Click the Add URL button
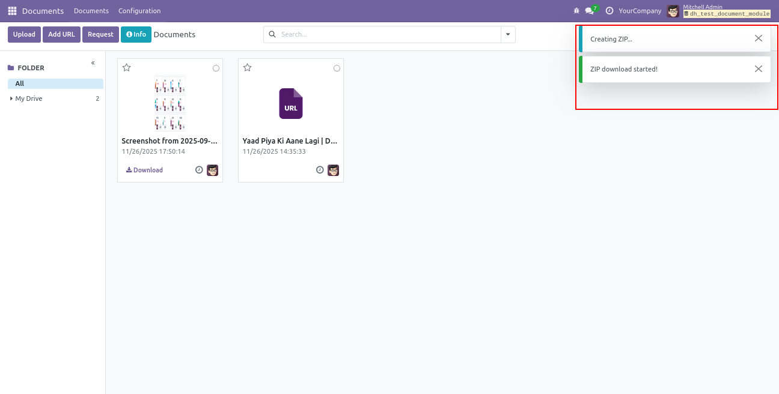Screen dimensions: 779x394 tap(61, 35)
